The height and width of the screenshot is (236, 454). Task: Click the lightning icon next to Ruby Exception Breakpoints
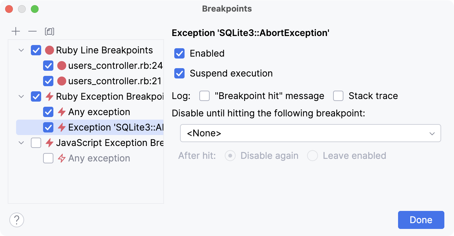point(49,96)
